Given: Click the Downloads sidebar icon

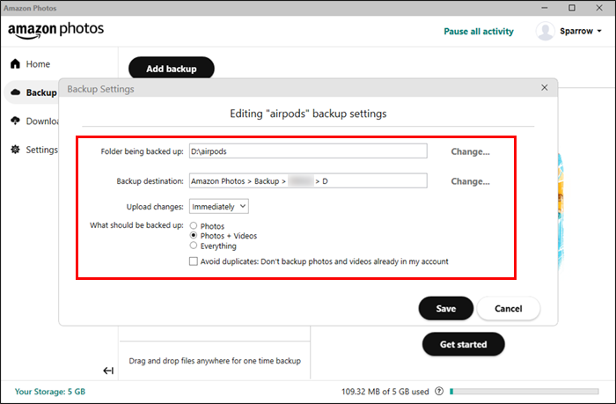Looking at the screenshot, I should pyautogui.click(x=15, y=121).
